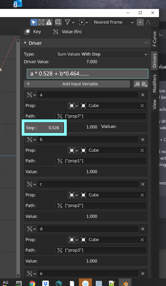Click the name field of variable a

pos(88,95)
